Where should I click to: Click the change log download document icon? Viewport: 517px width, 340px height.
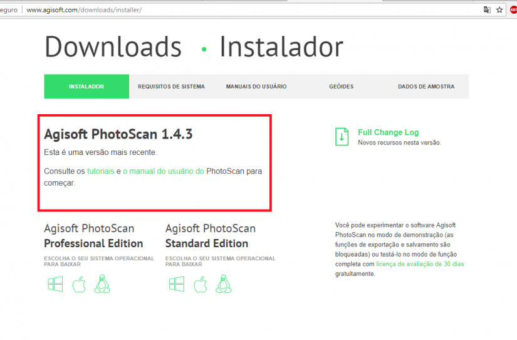(342, 137)
